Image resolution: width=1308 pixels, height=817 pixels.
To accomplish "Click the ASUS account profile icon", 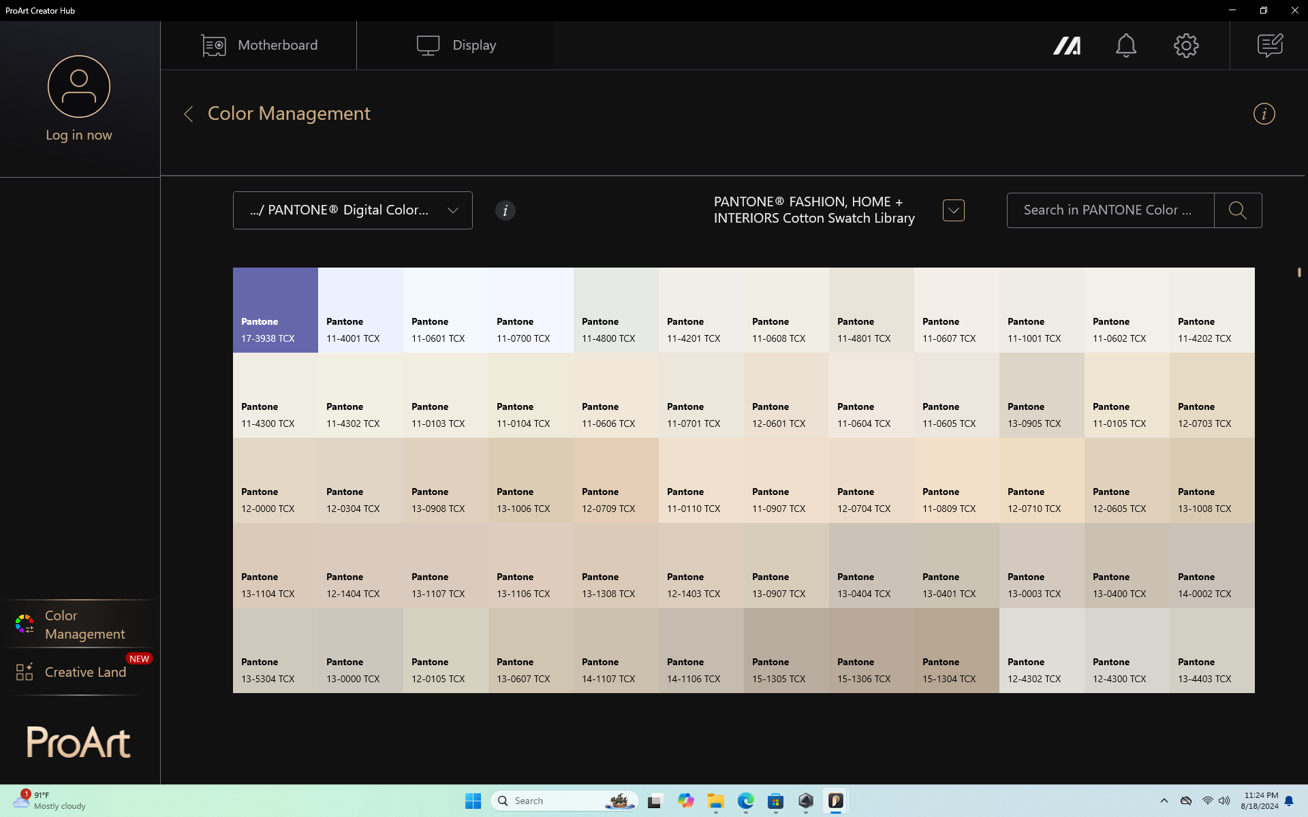I will point(78,86).
